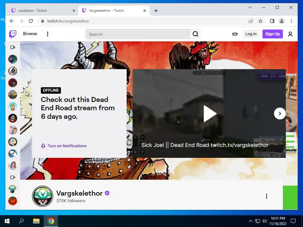
Task: Click the Sign Up button
Action: click(x=273, y=34)
